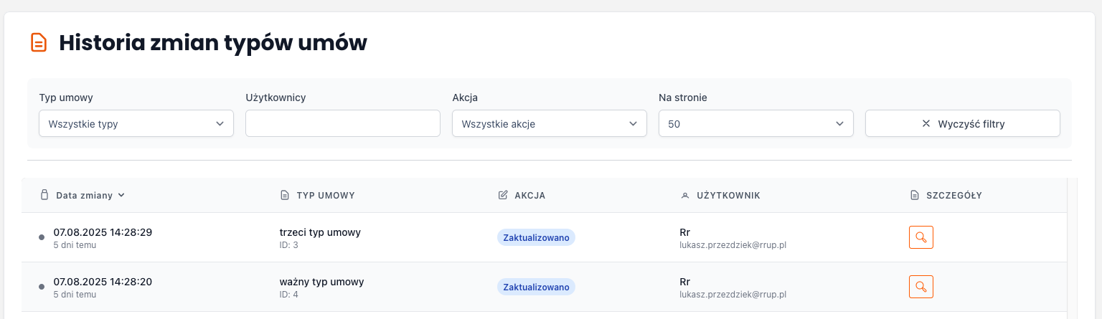The width and height of the screenshot is (1102, 319).
Task: Click the edit icon beside AKCJA header
Action: click(503, 195)
